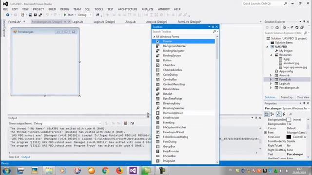Open the Class View tab
312x175 pixels.
[x=303, y=97]
